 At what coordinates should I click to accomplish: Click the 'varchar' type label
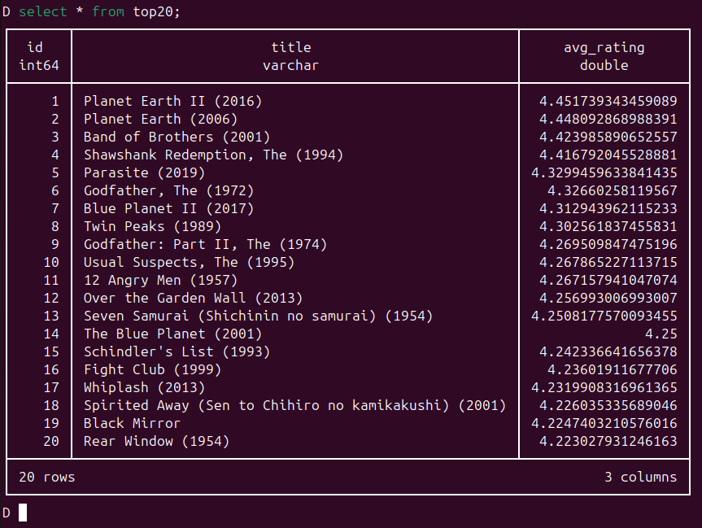tap(291, 65)
